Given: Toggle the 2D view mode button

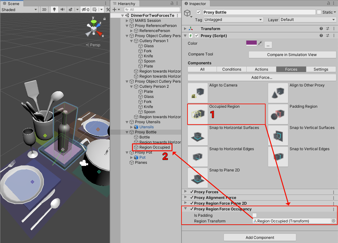Looking at the screenshot, I should (44, 10).
